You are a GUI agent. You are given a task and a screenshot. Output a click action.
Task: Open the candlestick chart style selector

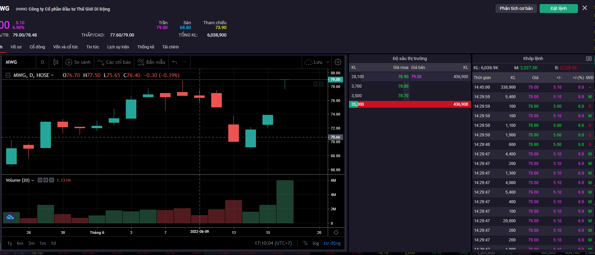click(56, 62)
